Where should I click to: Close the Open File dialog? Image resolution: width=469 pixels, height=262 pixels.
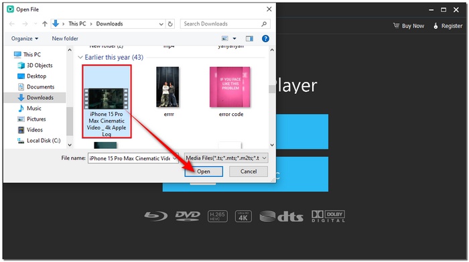click(x=269, y=9)
